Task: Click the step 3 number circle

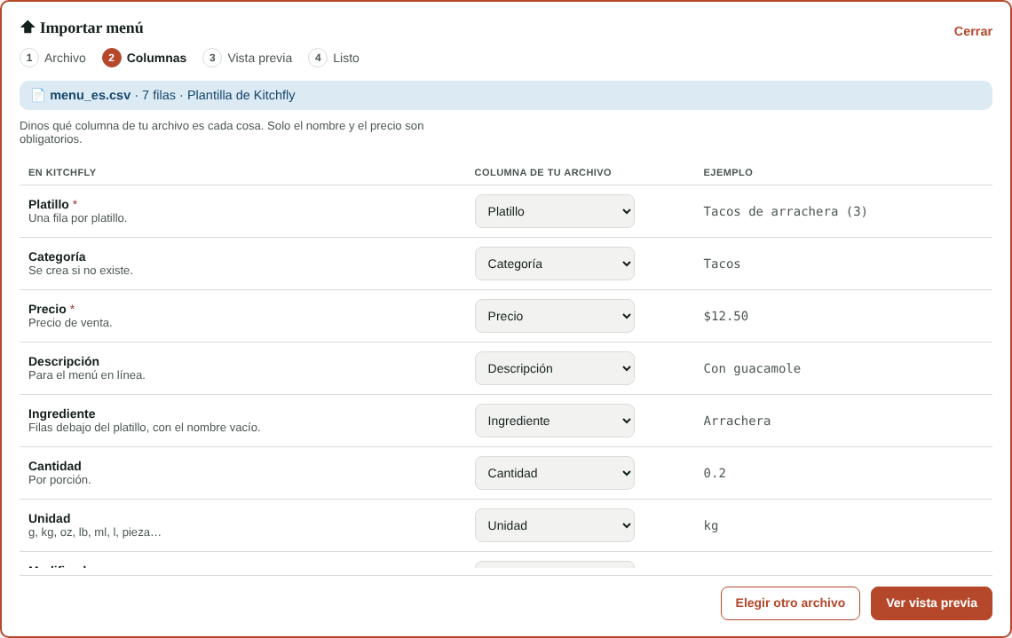Action: click(x=212, y=58)
